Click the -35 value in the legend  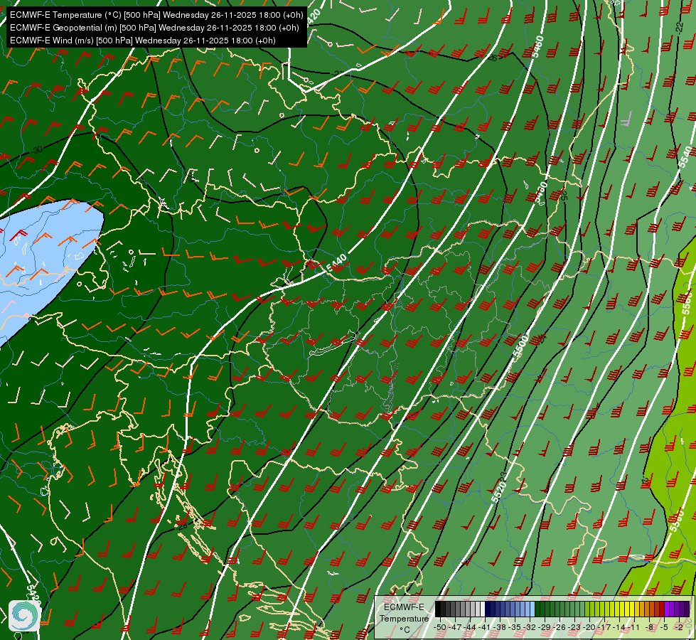[515, 627]
